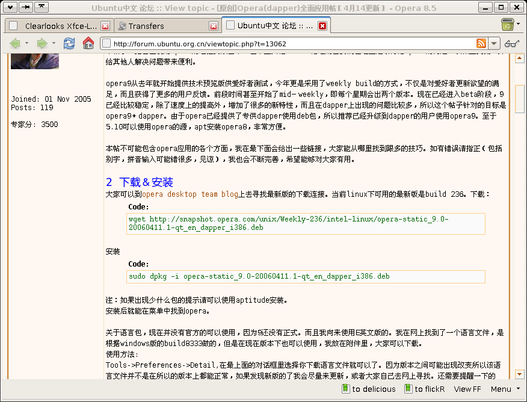This screenshot has width=527, height=402.
Task: Click the 'to flickR' bookmarklet
Action: (425, 389)
